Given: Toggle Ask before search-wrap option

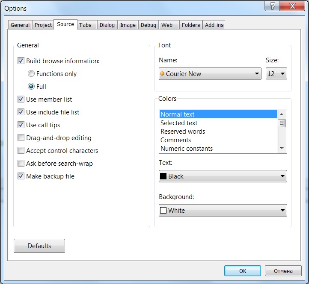Looking at the screenshot, I should (x=21, y=164).
